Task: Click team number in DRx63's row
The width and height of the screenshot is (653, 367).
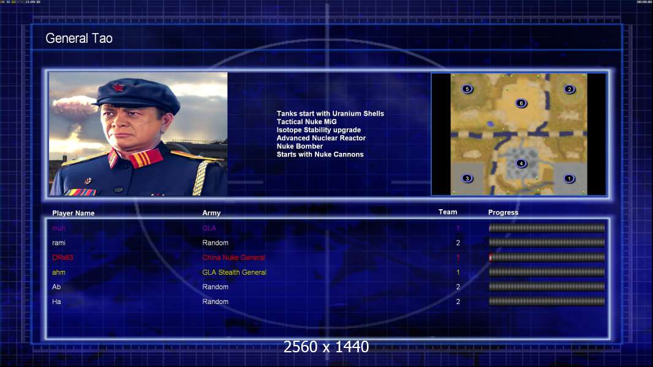Action: 458,258
